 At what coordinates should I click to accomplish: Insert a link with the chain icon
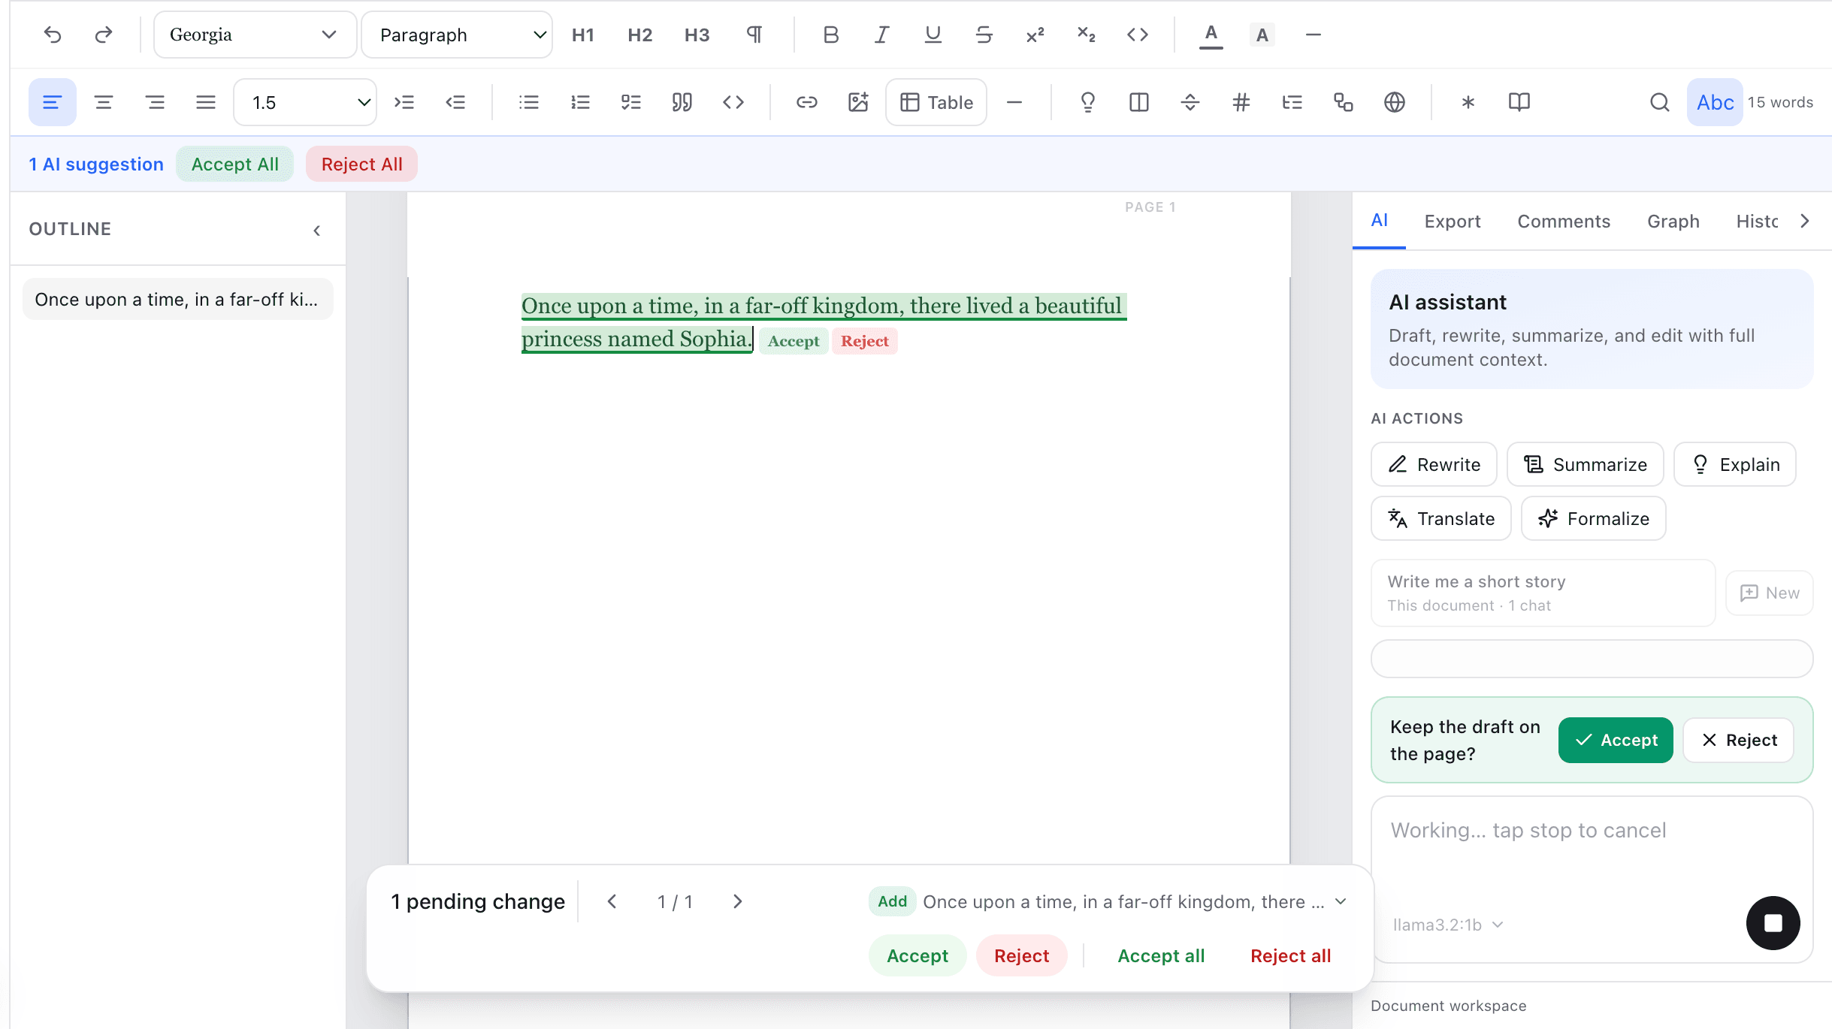pyautogui.click(x=806, y=102)
